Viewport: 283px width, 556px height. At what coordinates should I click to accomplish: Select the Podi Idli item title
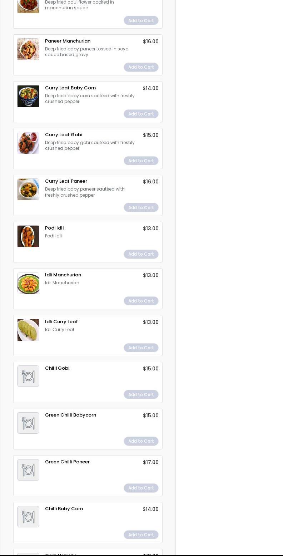pos(54,228)
